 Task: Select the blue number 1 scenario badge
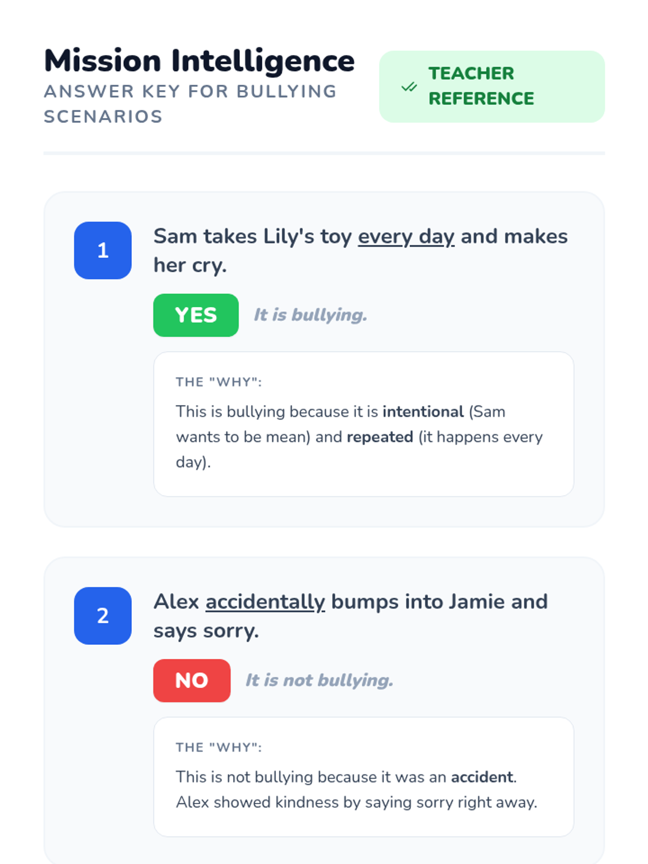(x=103, y=251)
